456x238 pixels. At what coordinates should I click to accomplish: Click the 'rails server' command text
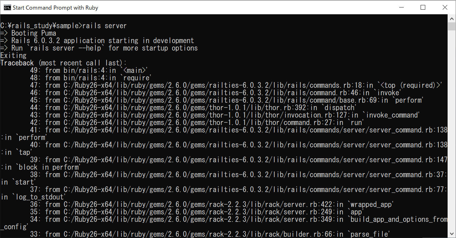[104, 26]
